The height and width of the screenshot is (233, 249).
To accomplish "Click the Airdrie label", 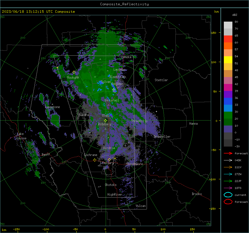I will [x=109, y=148].
